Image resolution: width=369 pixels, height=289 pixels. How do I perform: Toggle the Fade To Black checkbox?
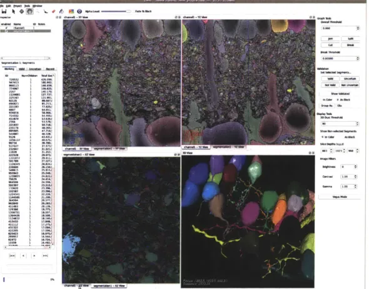click(x=143, y=11)
